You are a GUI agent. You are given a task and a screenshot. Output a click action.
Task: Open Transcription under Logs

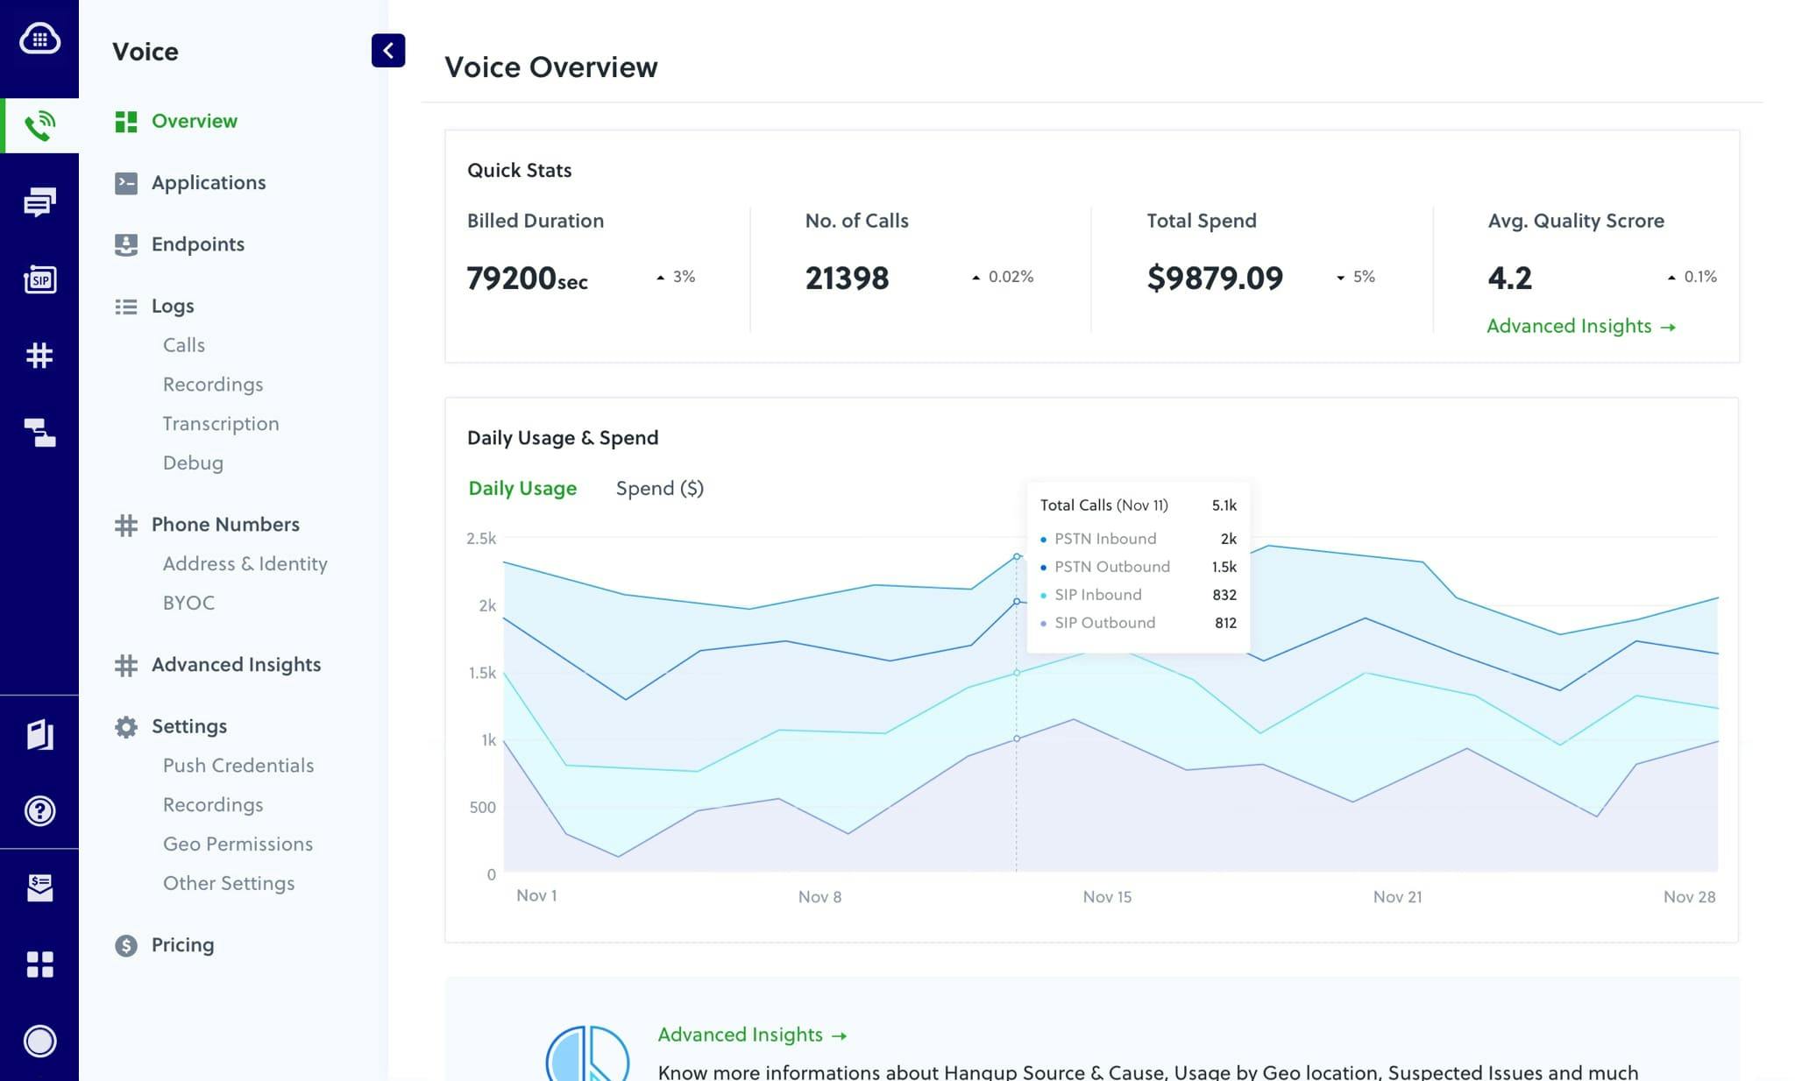pyautogui.click(x=221, y=423)
